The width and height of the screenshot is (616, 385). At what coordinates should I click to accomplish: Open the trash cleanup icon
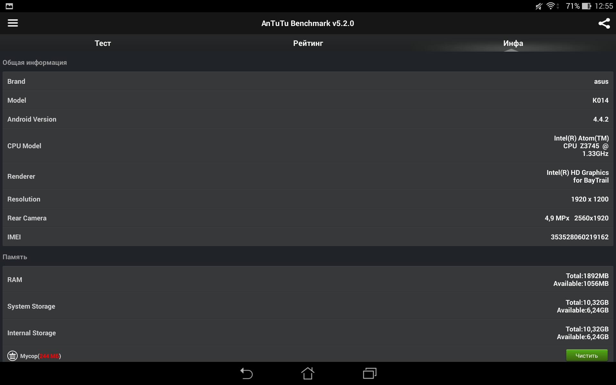click(x=13, y=355)
